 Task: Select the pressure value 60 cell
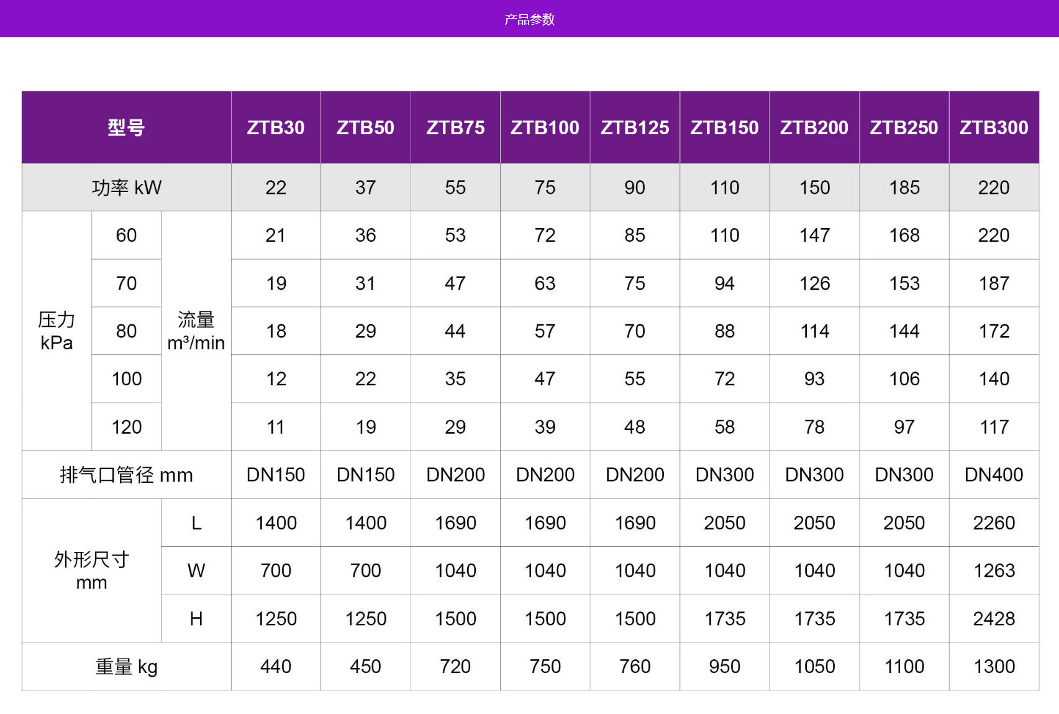pos(126,235)
